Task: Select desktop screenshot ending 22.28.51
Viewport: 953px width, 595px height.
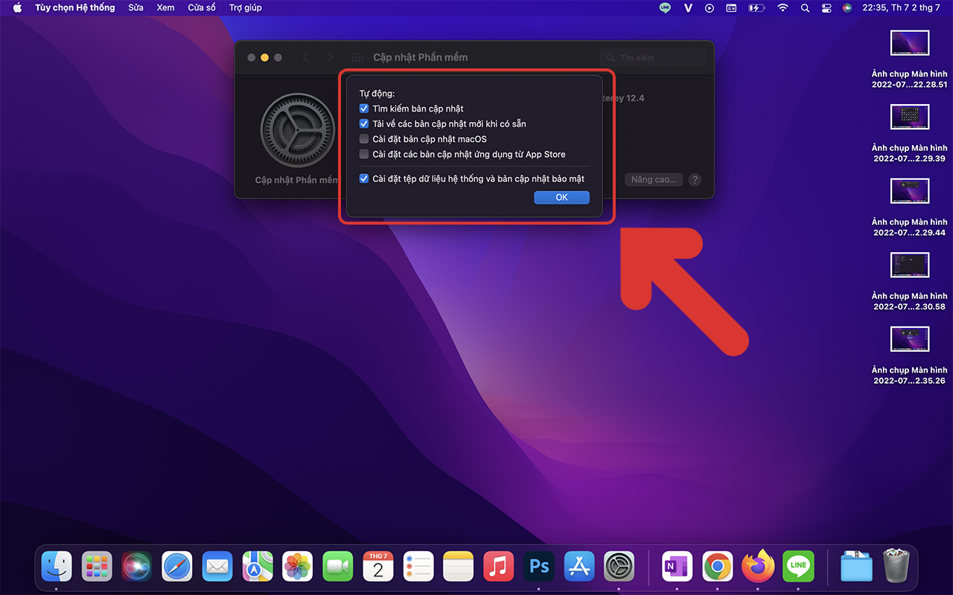Action: click(x=910, y=43)
